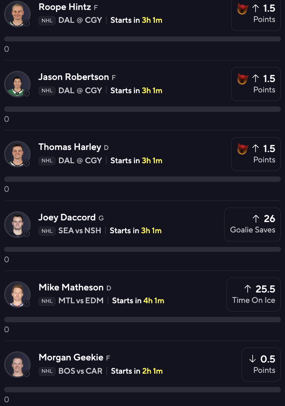Click the down arrow on Morgan Geekie's points pick
The height and width of the screenshot is (406, 285).
point(252,359)
